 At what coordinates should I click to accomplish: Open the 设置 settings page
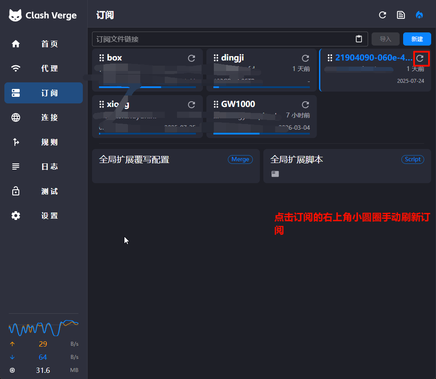[44, 216]
